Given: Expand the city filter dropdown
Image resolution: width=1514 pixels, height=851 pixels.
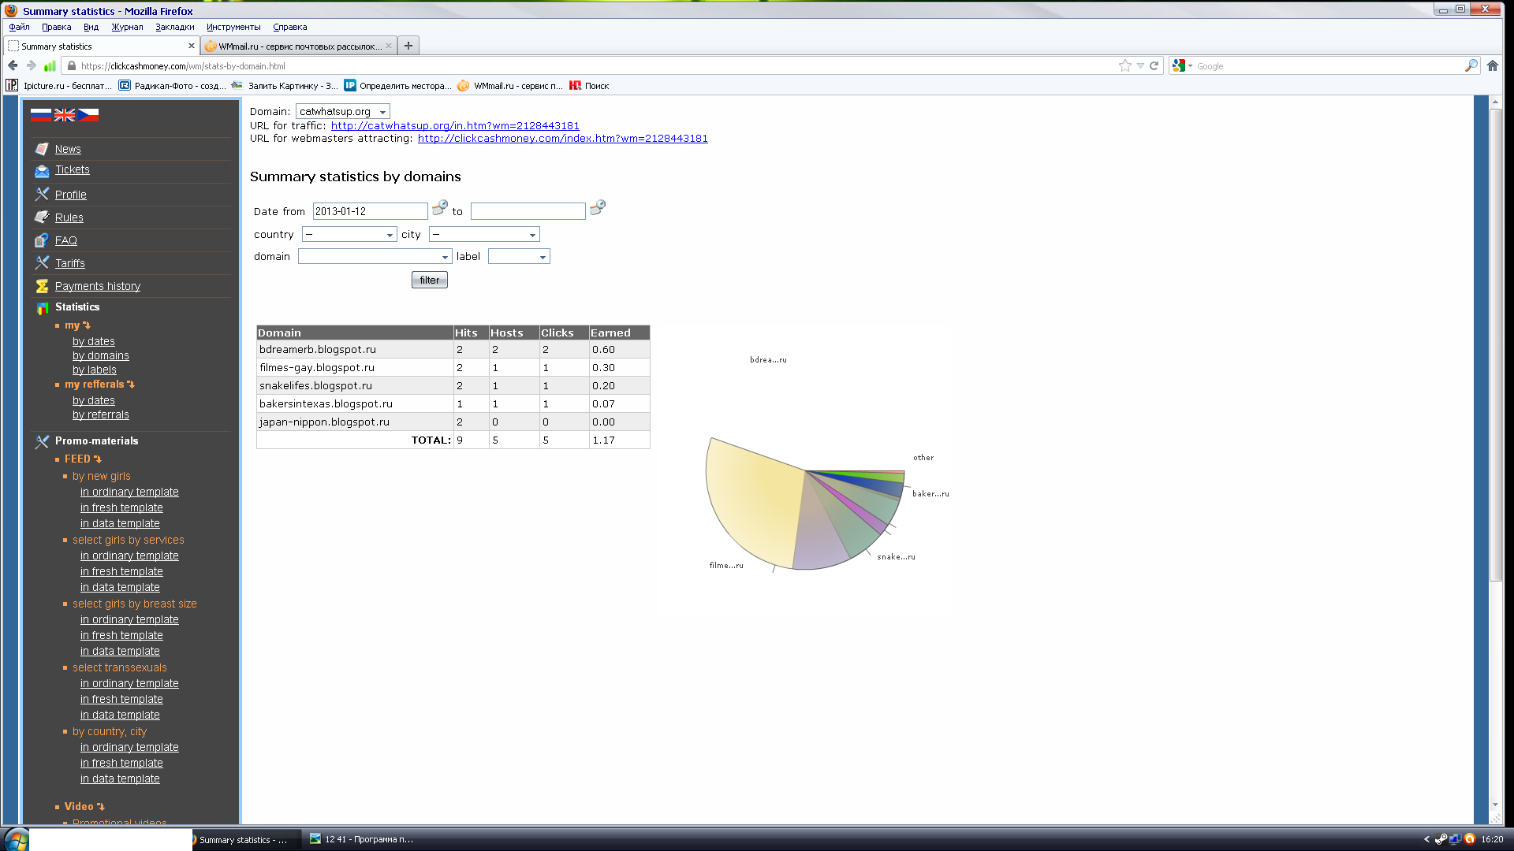Looking at the screenshot, I should 484,235.
